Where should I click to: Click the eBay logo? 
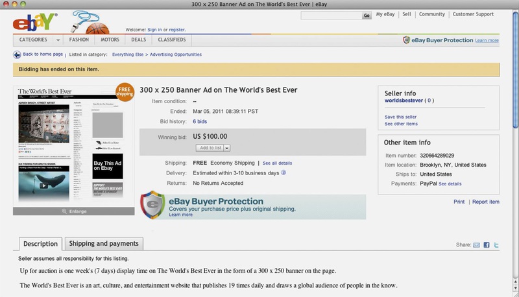[35, 22]
